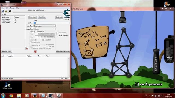Viewport: 175px width, 98px height.
Task: Click the red clear list icon
Action: click(36, 52)
